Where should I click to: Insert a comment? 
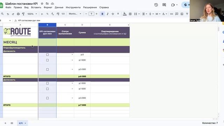click(177, 14)
